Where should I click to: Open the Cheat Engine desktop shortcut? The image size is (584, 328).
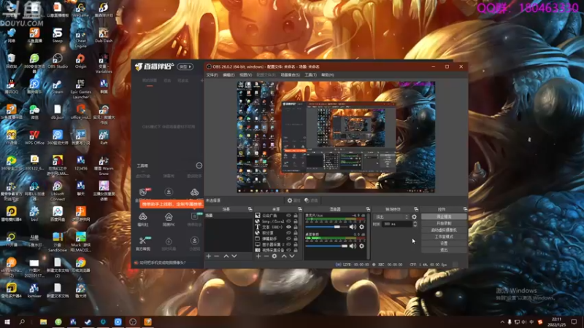tap(80, 38)
